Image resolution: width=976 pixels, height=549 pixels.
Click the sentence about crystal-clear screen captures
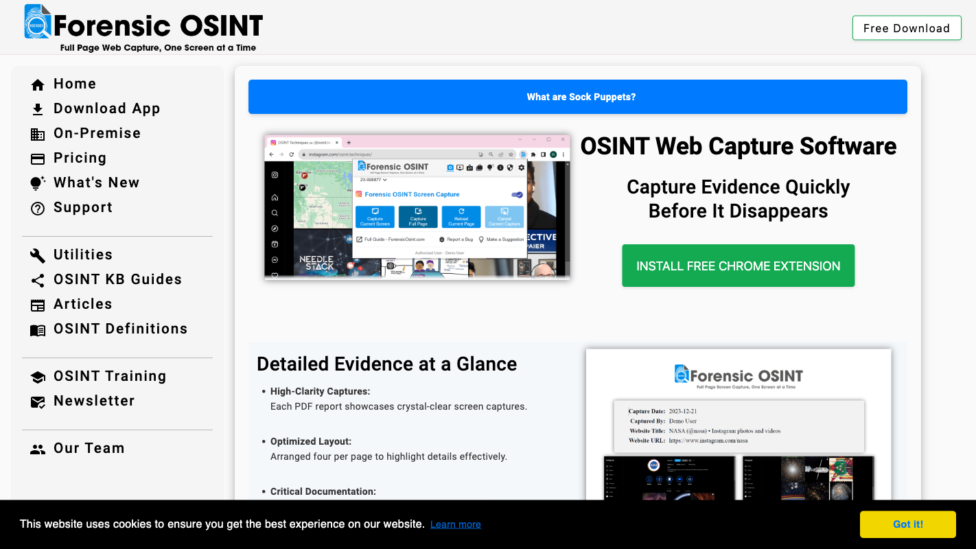[x=399, y=406]
